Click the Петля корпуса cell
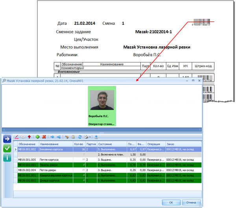Screen dimensions: 236x208 (56, 160)
